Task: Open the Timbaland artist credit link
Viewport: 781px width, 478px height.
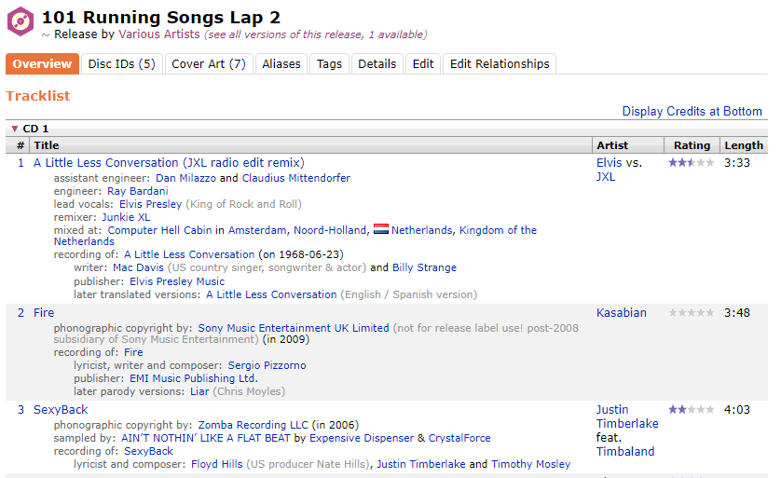Action: pos(625,452)
